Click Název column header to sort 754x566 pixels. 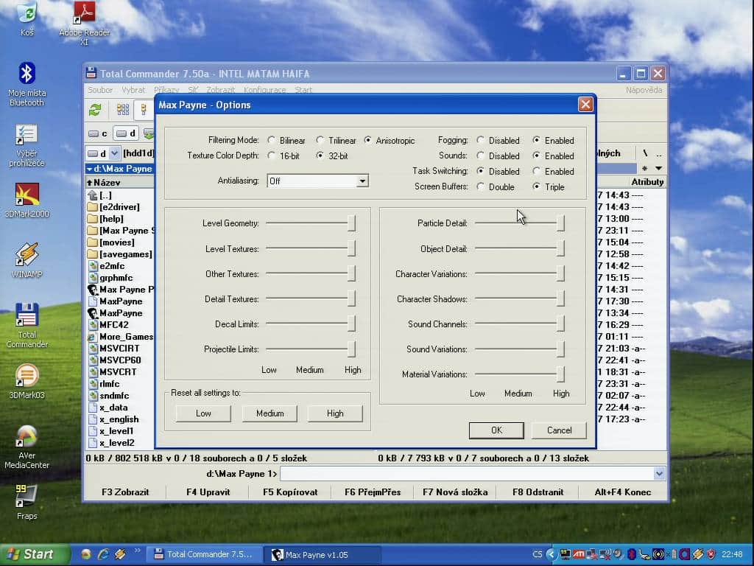point(119,183)
